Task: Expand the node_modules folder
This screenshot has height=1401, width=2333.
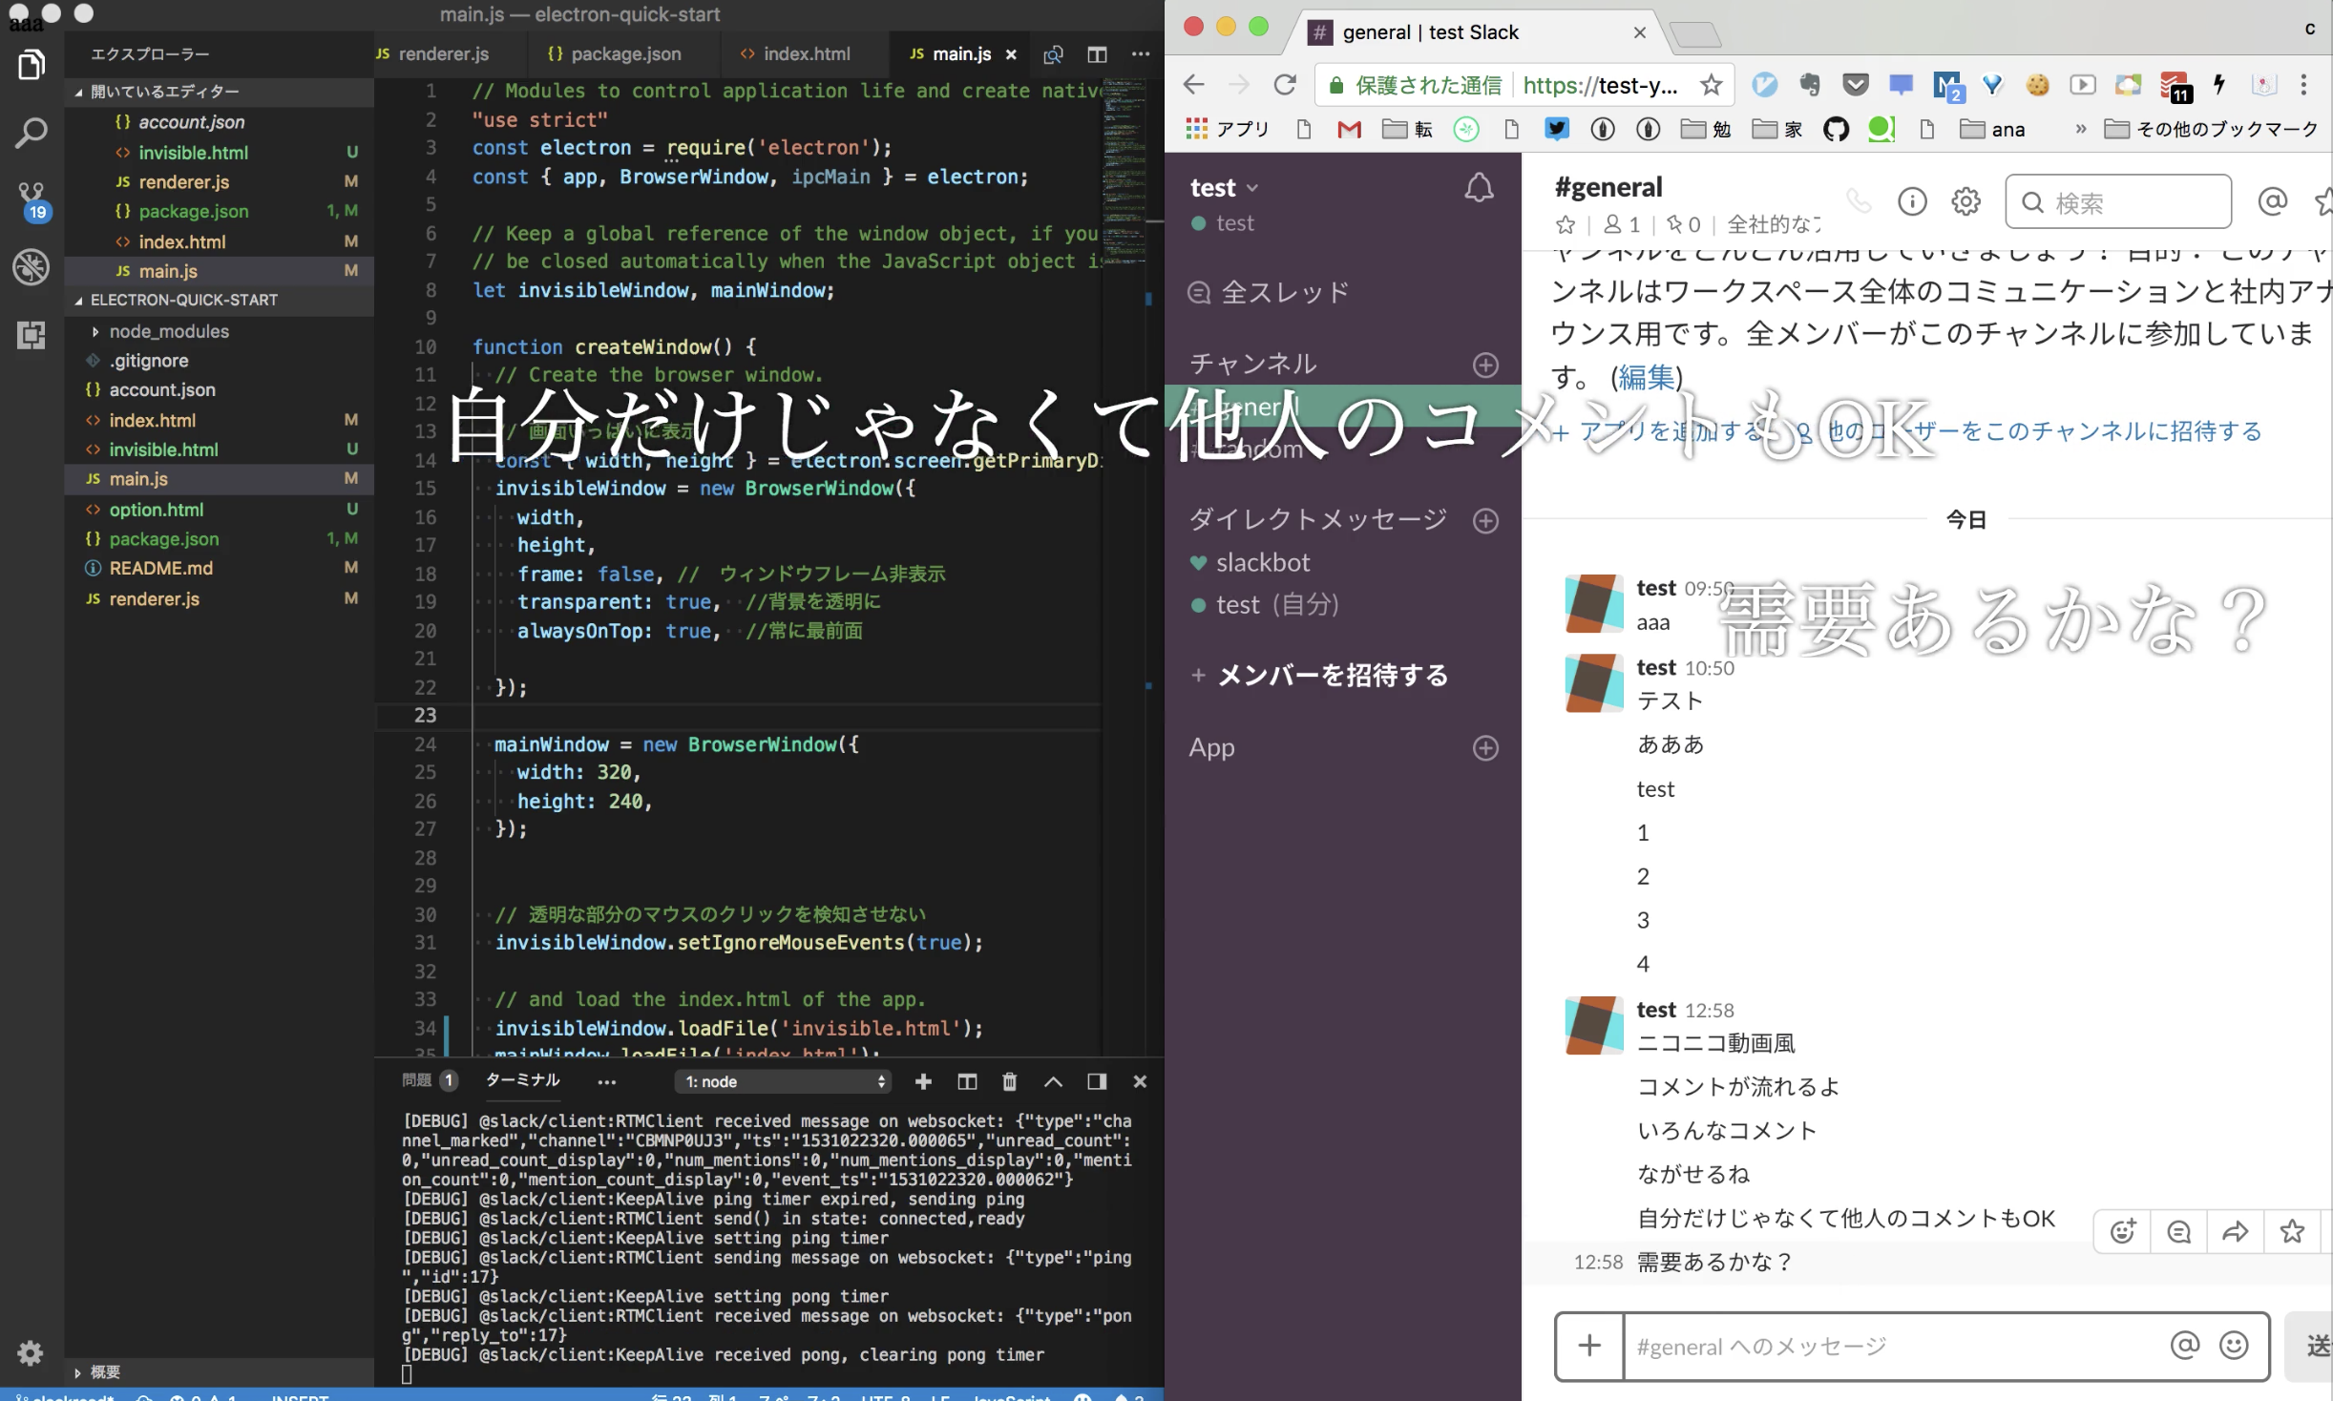Action: [219, 331]
